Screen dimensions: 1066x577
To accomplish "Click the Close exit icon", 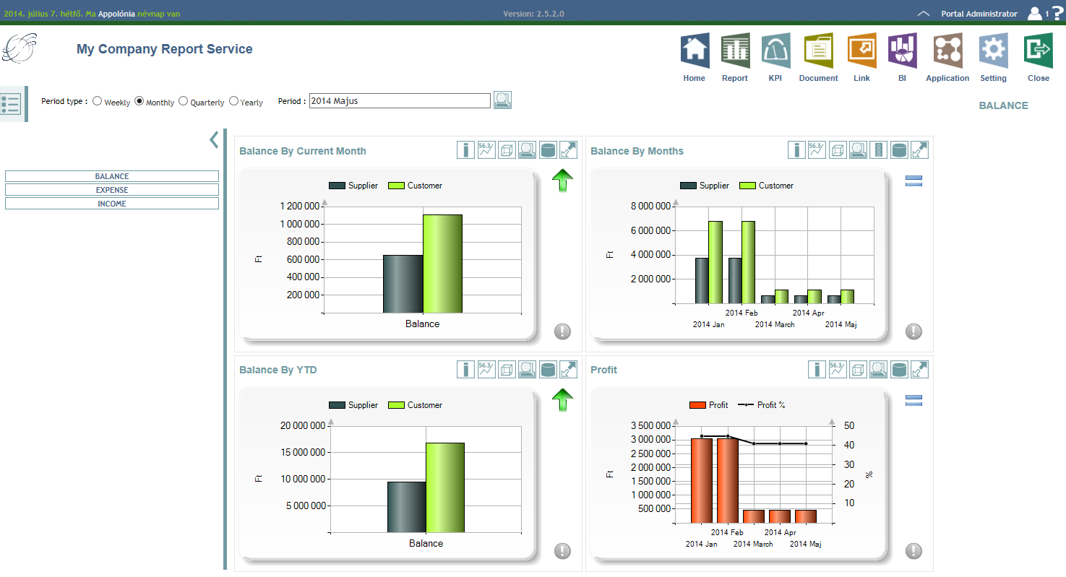I will (x=1038, y=51).
